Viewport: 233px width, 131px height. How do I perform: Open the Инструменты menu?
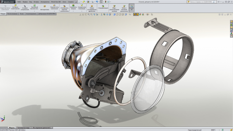pos(45,2)
